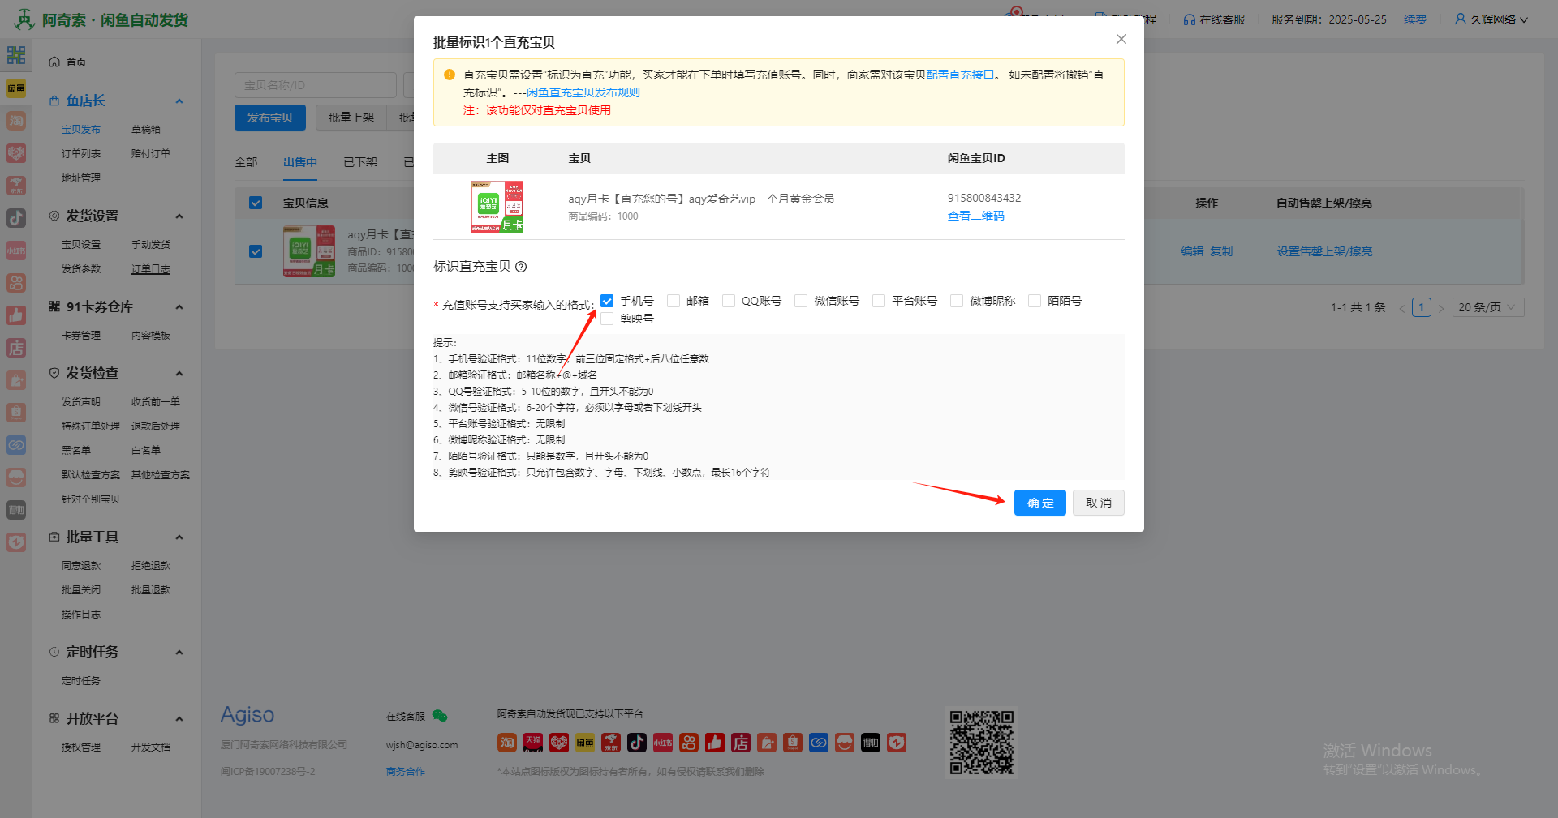
Task: Click the 宝贝名称/ID search field
Action: 316,85
